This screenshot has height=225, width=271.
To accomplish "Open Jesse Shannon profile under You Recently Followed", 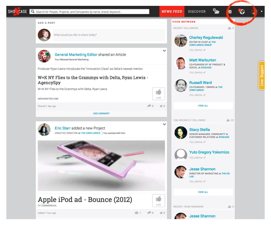I will [x=202, y=169].
